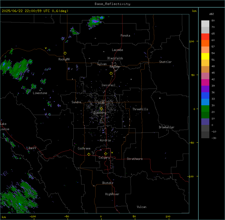This screenshot has width=225, height=220.
Task: Click white plus marker north of Drumheller
Action: point(160,98)
